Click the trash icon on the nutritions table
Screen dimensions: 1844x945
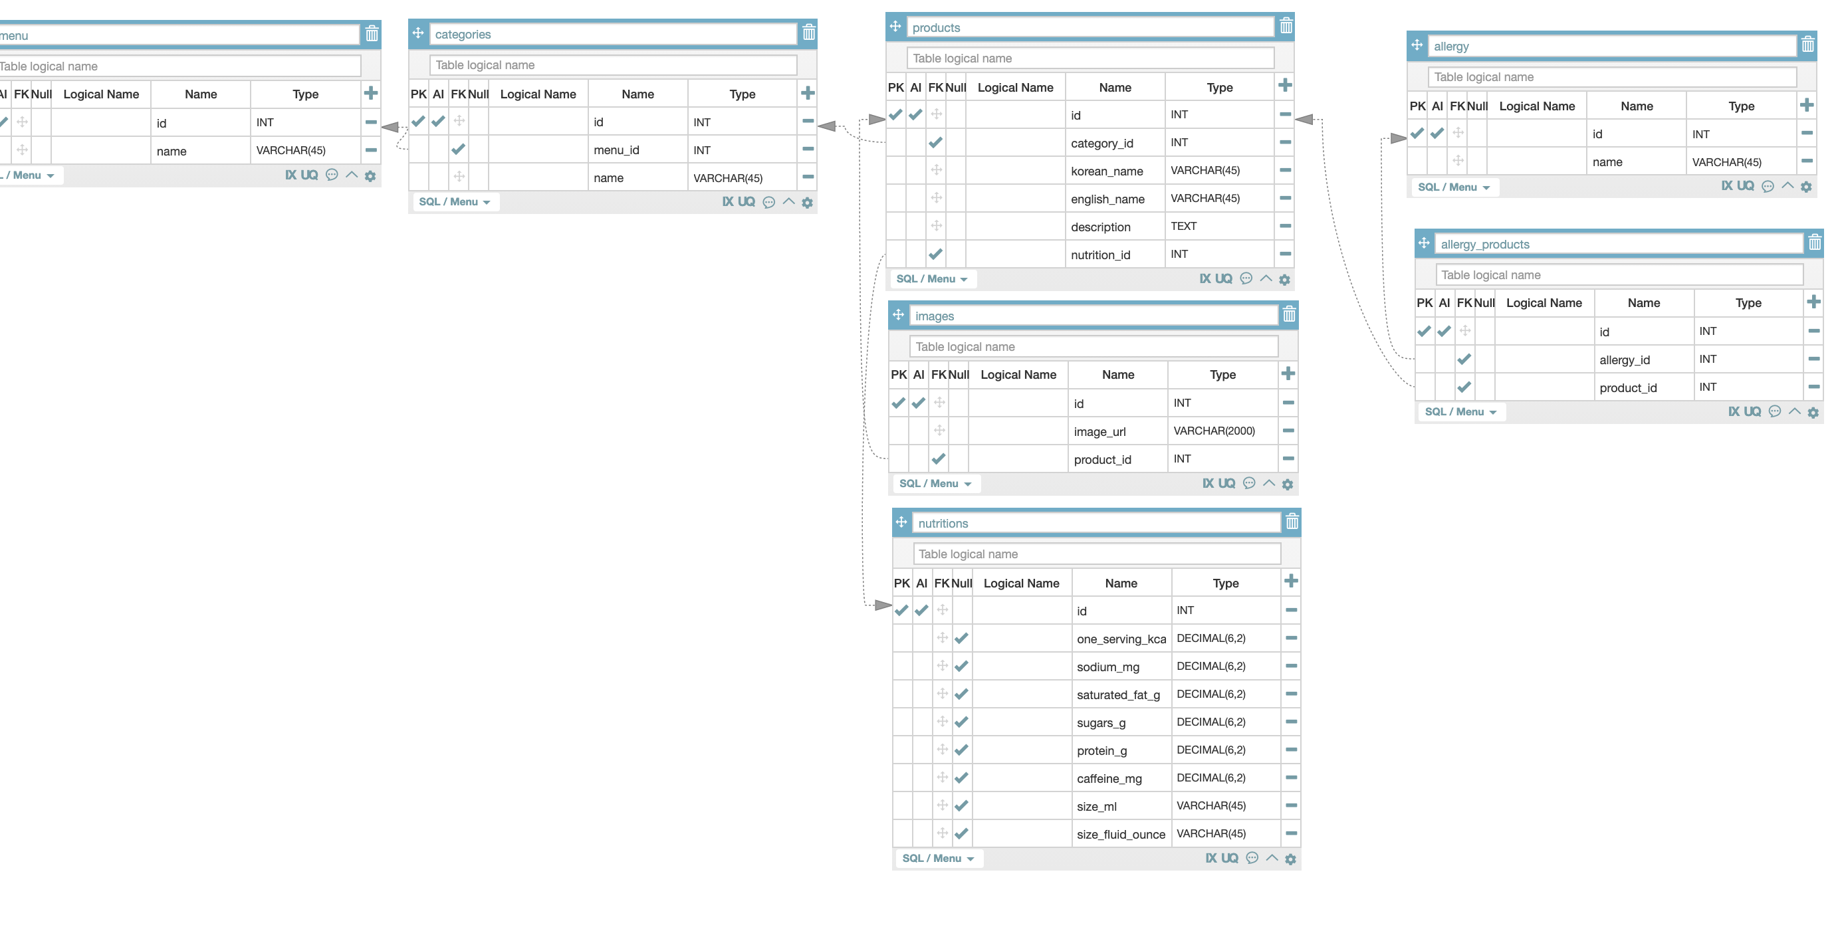tap(1292, 522)
